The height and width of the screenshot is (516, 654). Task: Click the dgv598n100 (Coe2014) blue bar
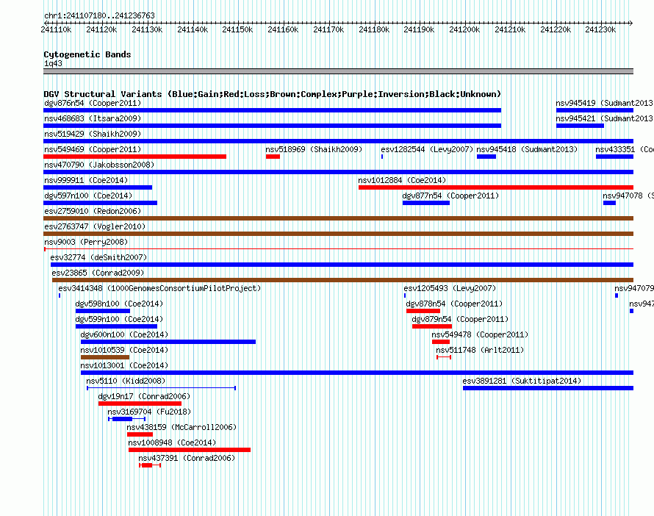(x=103, y=311)
